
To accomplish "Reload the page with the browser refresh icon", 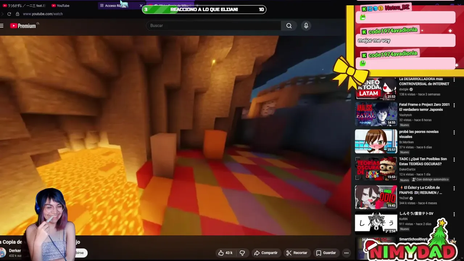I will [x=9, y=14].
